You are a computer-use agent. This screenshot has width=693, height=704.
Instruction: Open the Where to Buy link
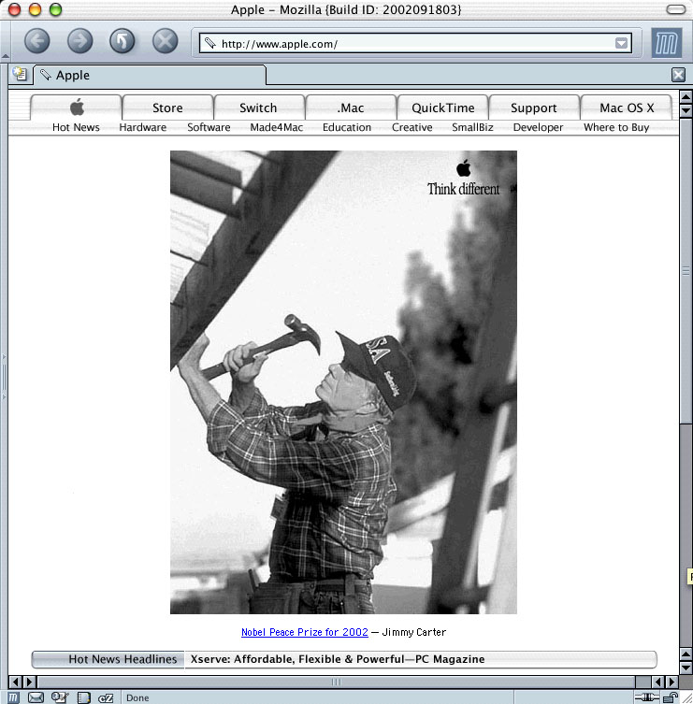point(616,127)
